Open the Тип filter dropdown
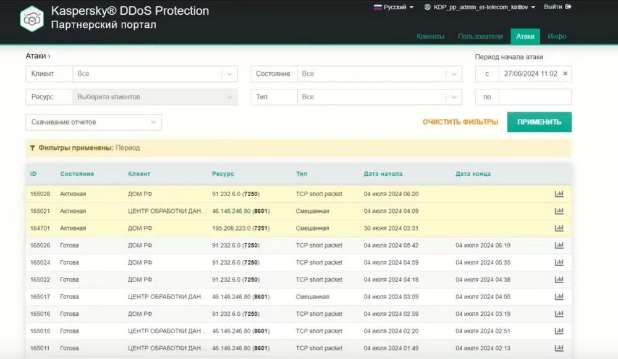This screenshot has height=359, width=618. pyautogui.click(x=454, y=97)
